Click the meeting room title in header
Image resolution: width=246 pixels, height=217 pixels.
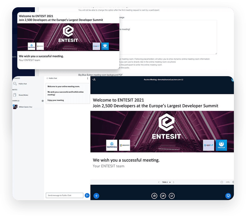(163, 79)
